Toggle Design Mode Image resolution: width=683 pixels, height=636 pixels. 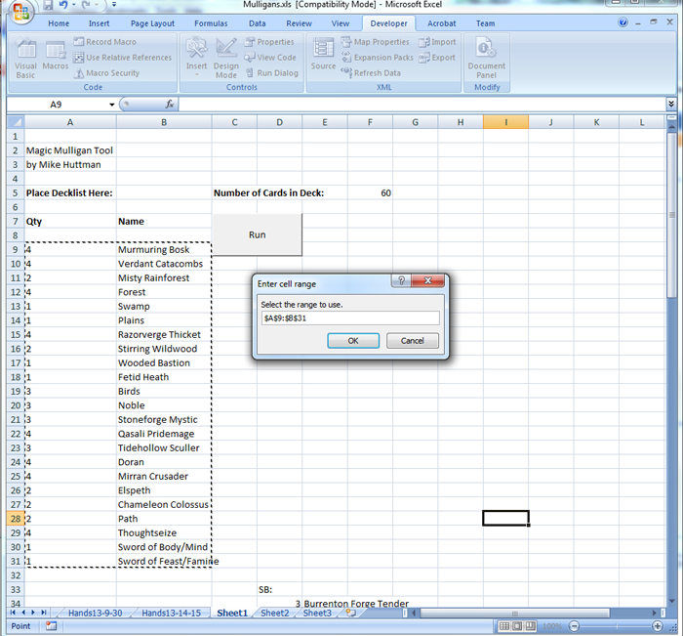click(x=226, y=59)
